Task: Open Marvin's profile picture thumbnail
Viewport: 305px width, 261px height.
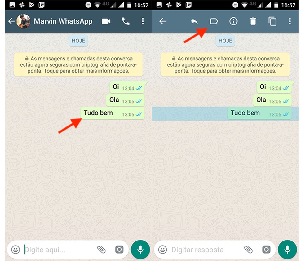Action: pos(23,21)
